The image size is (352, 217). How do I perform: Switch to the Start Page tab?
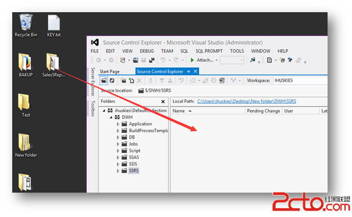coord(109,71)
